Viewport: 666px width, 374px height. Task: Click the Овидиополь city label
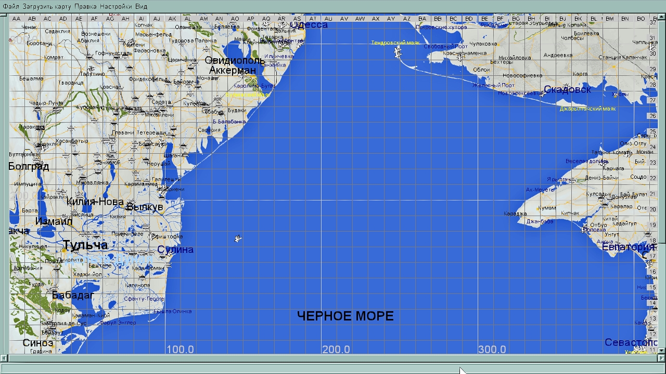235,61
